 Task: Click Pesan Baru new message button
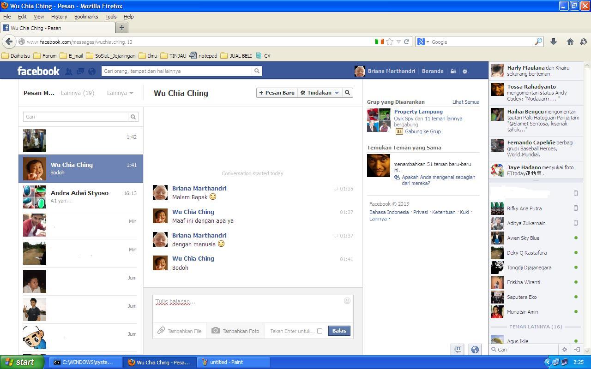(277, 93)
